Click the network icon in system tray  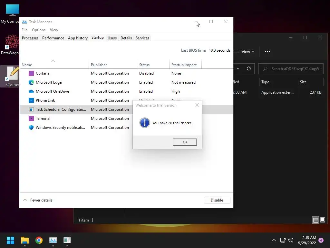(x=283, y=240)
